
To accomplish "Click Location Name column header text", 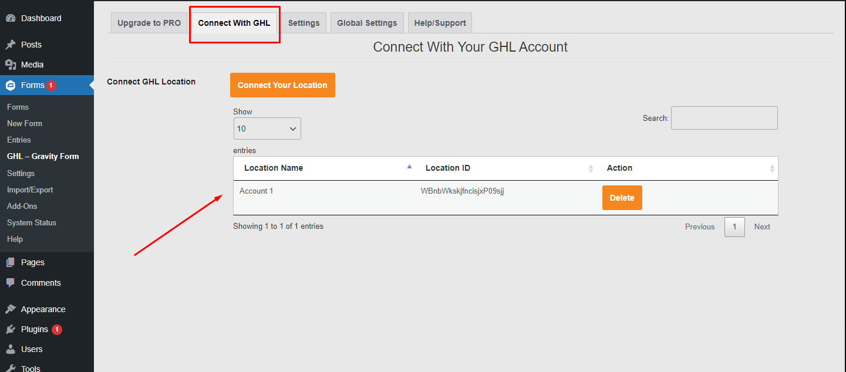I will 274,168.
